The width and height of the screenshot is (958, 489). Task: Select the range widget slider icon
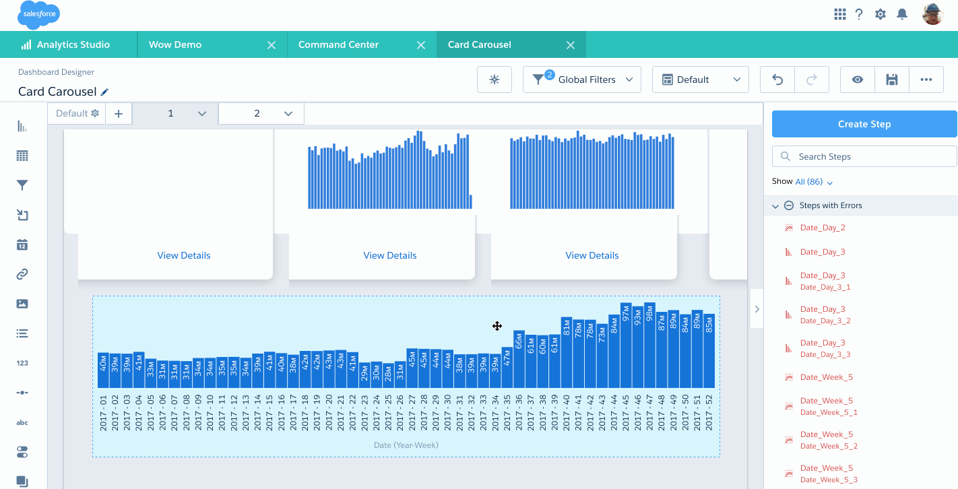tap(22, 393)
